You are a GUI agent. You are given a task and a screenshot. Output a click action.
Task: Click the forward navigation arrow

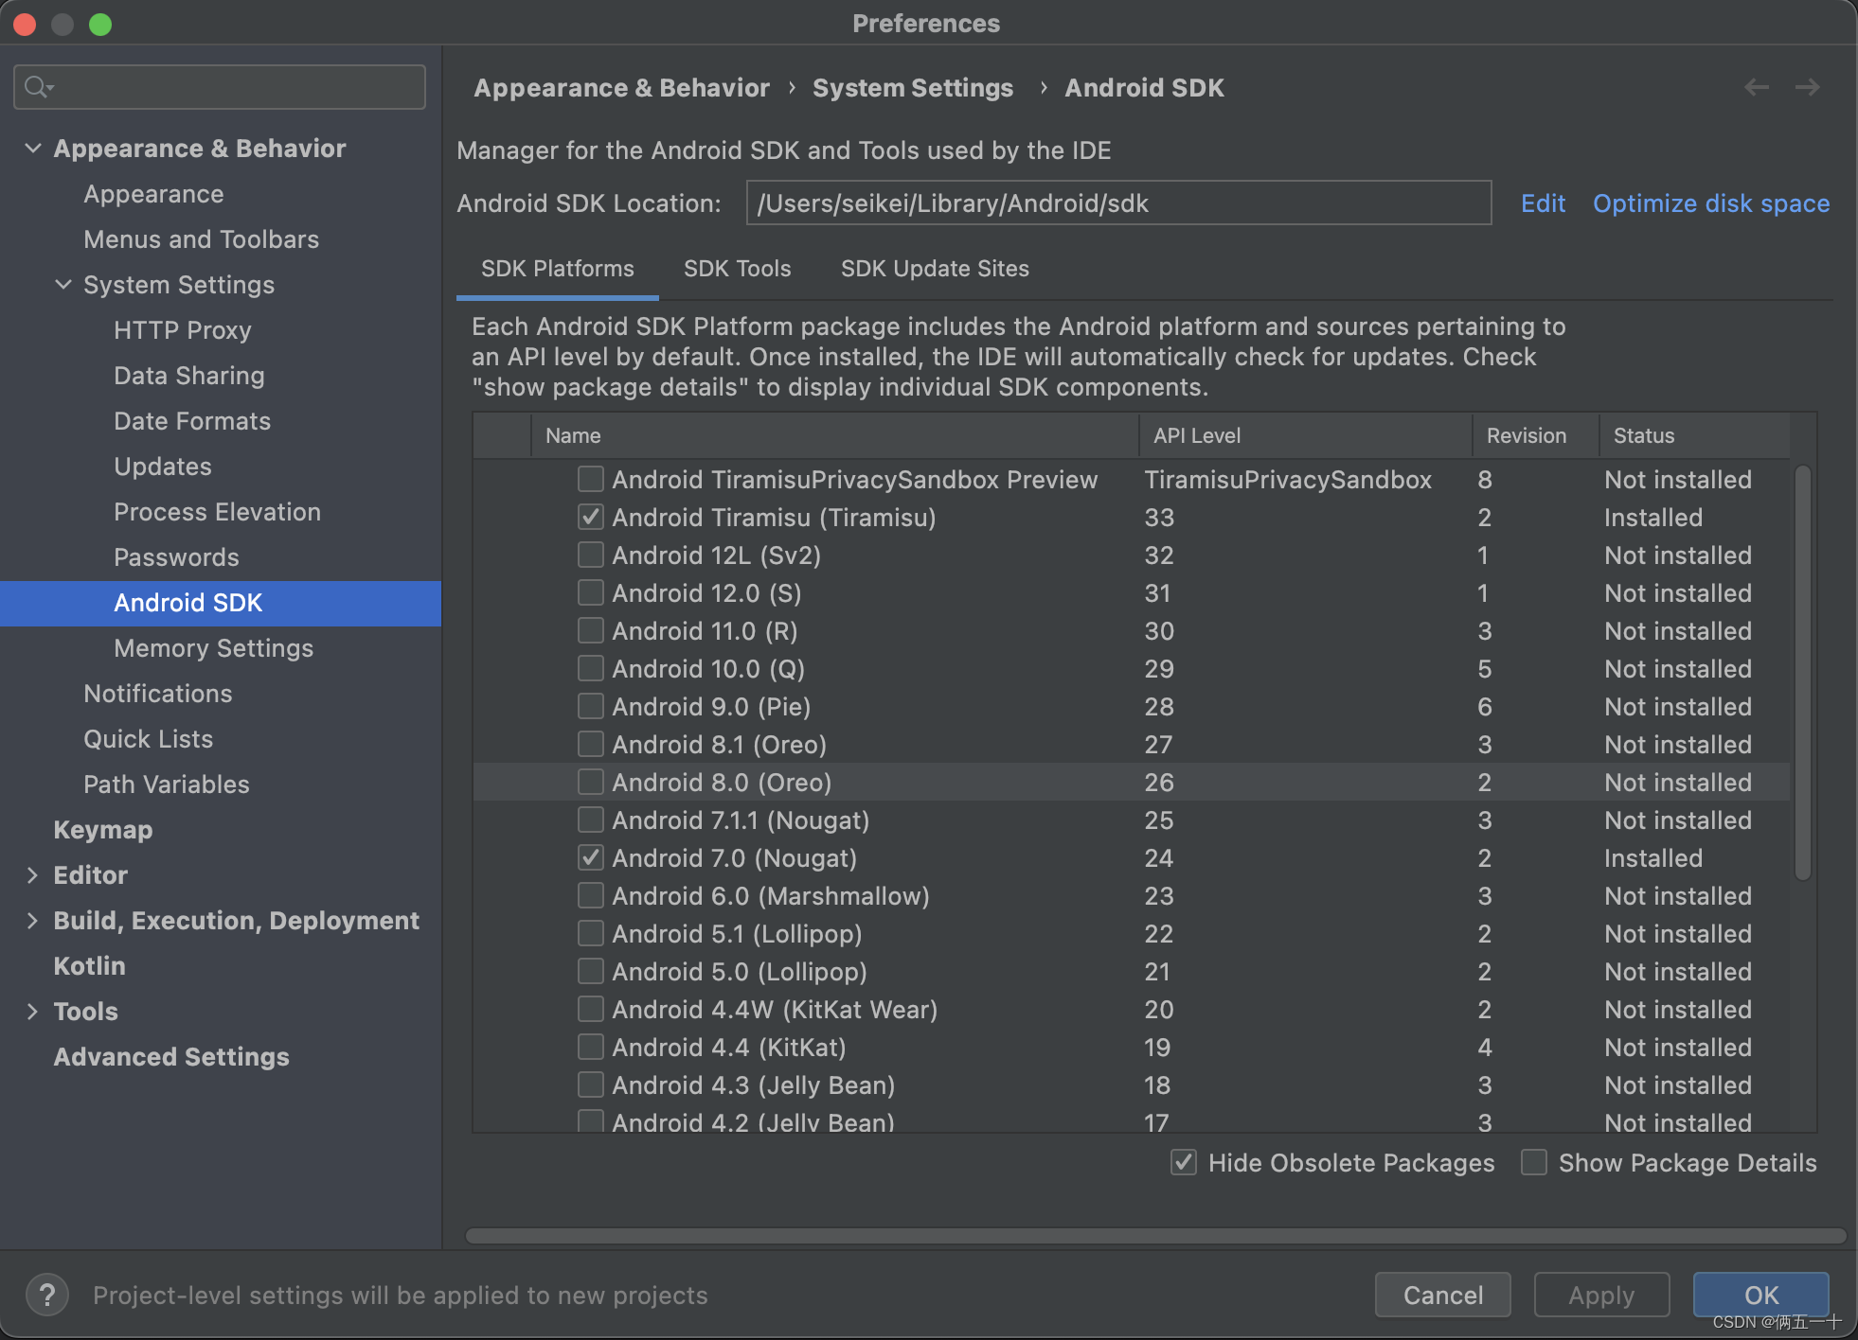coord(1808,87)
